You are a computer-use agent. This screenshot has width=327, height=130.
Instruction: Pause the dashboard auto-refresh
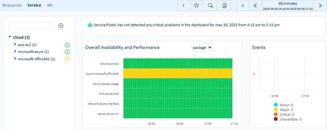(242, 6)
